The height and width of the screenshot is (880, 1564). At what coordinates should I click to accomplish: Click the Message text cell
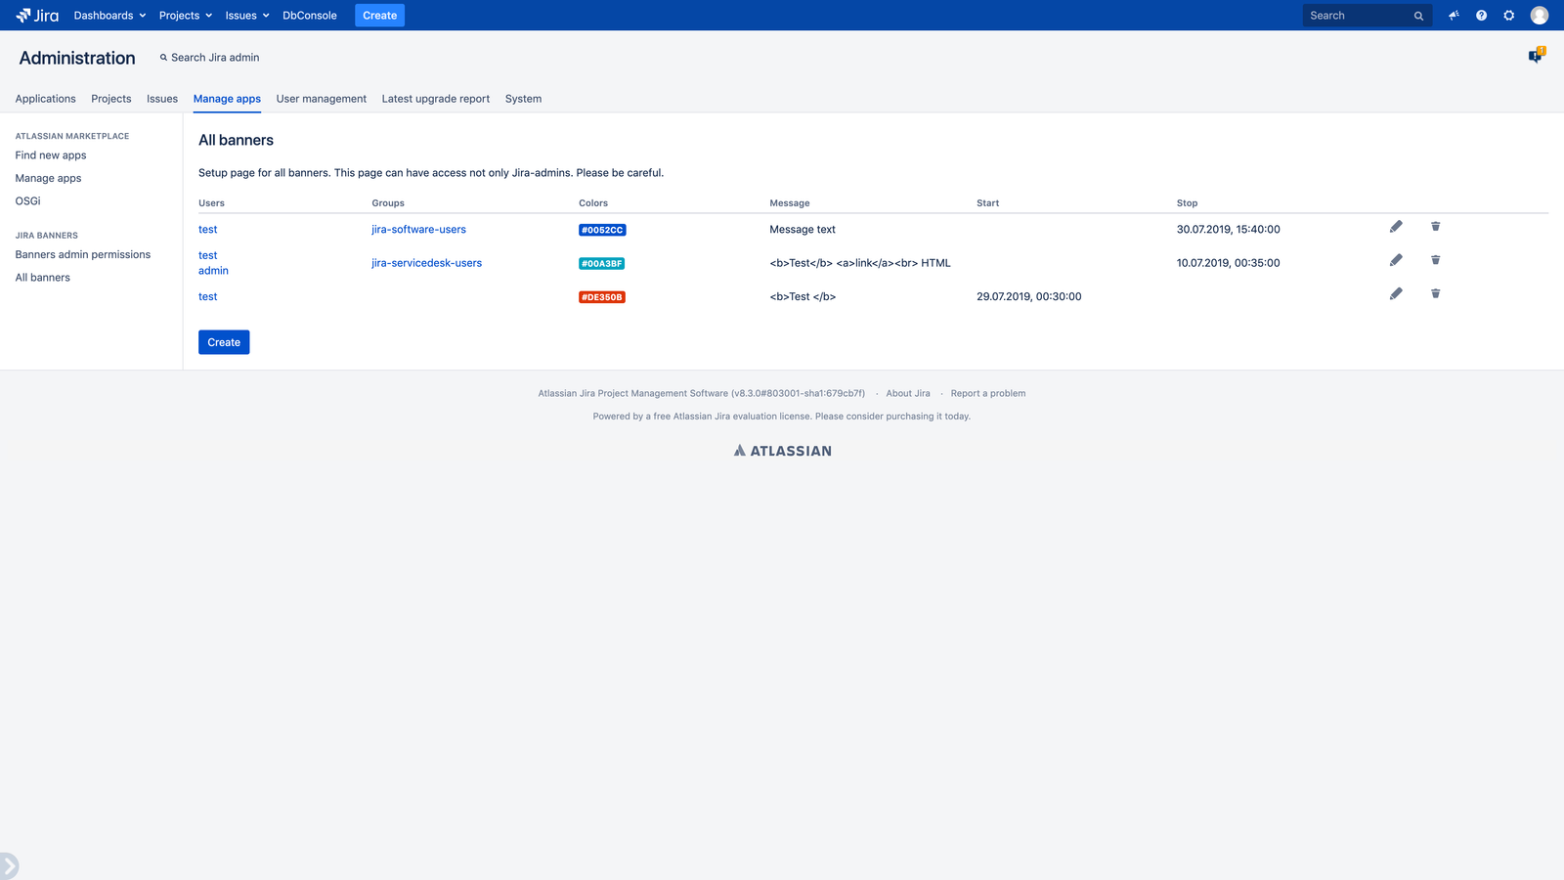[x=803, y=230]
